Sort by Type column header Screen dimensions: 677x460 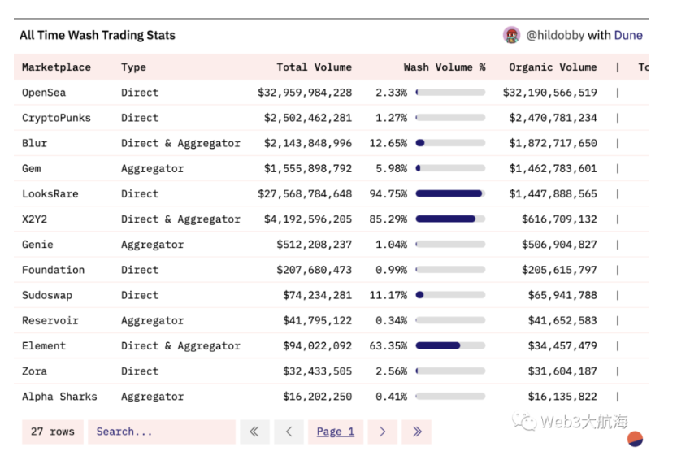[133, 67]
